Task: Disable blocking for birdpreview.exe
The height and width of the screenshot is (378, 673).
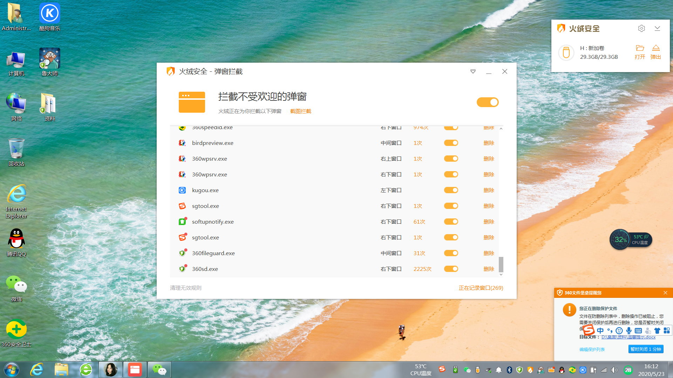Action: click(451, 143)
